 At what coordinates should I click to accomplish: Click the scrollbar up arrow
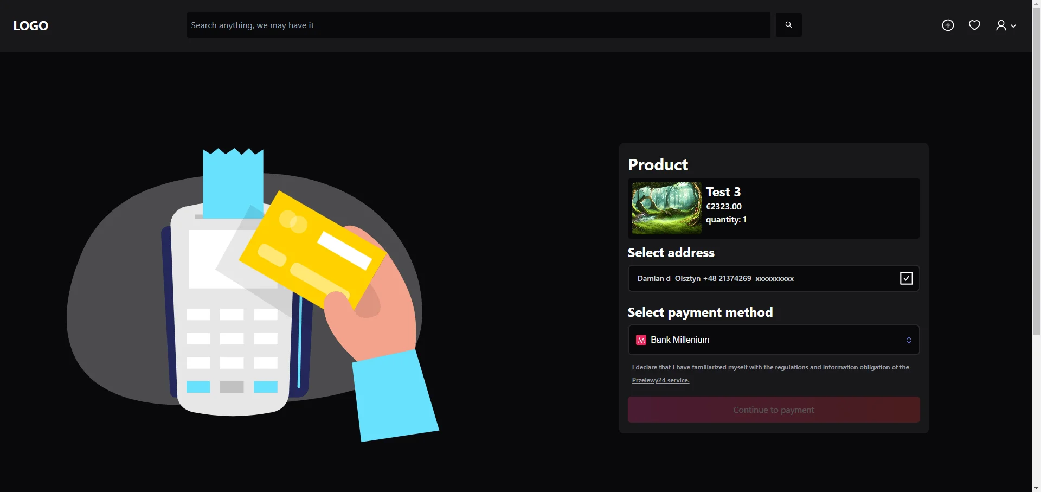coord(1036,4)
